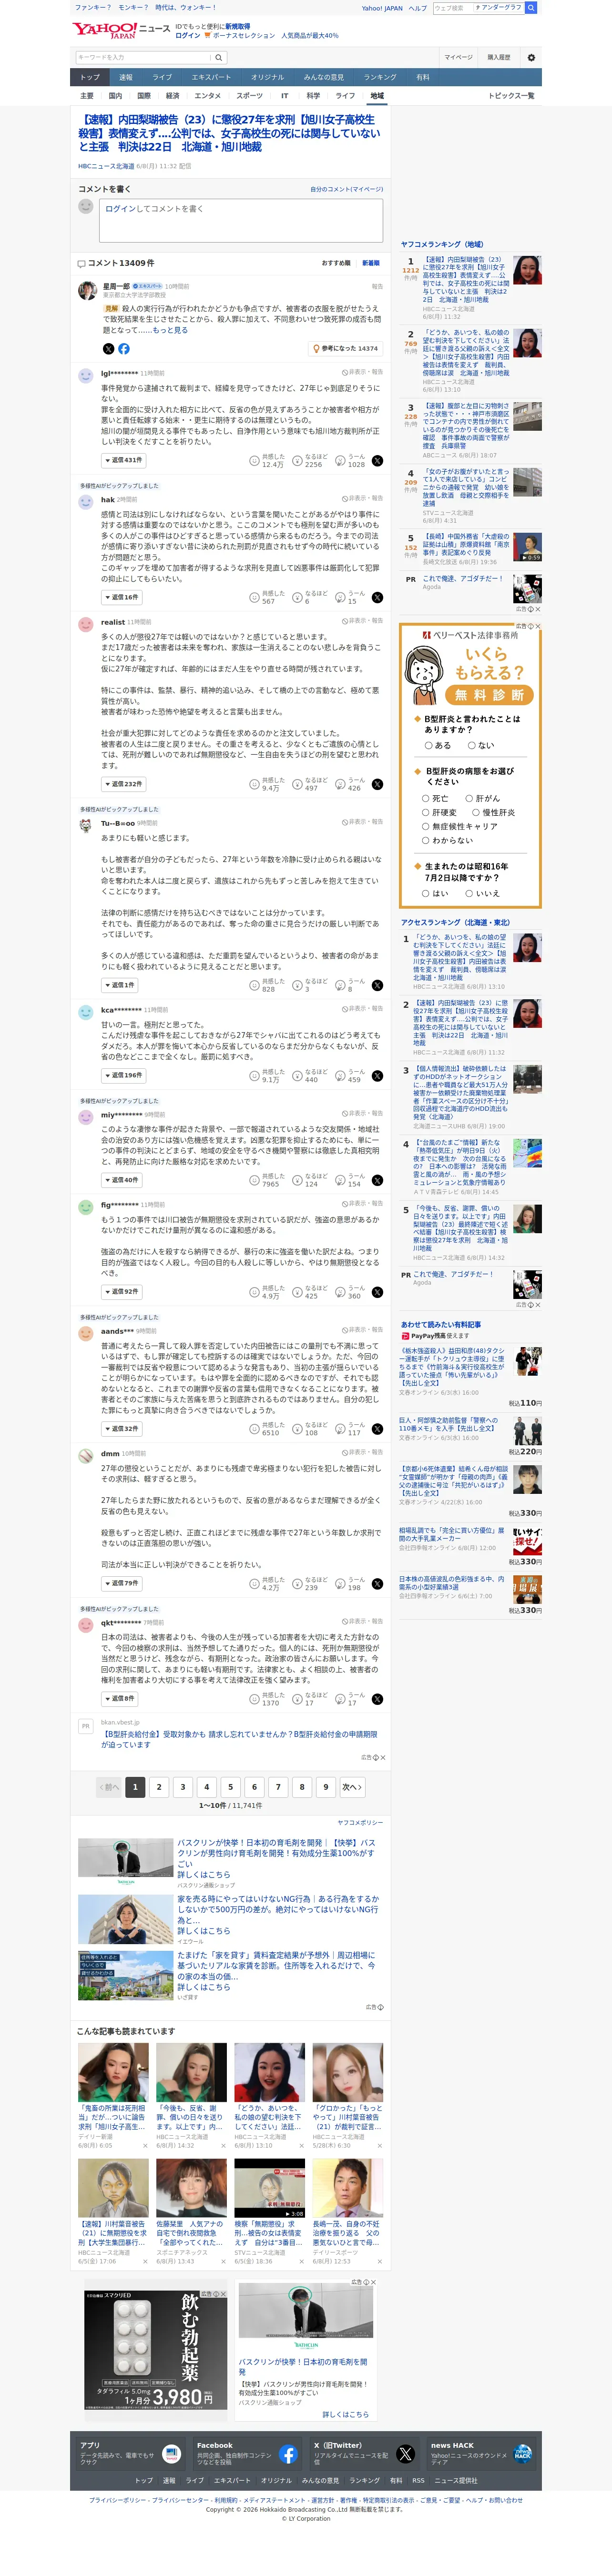The width and height of the screenshot is (612, 2576).
Task: Select the 肝硬変 radio option
Action: [426, 812]
